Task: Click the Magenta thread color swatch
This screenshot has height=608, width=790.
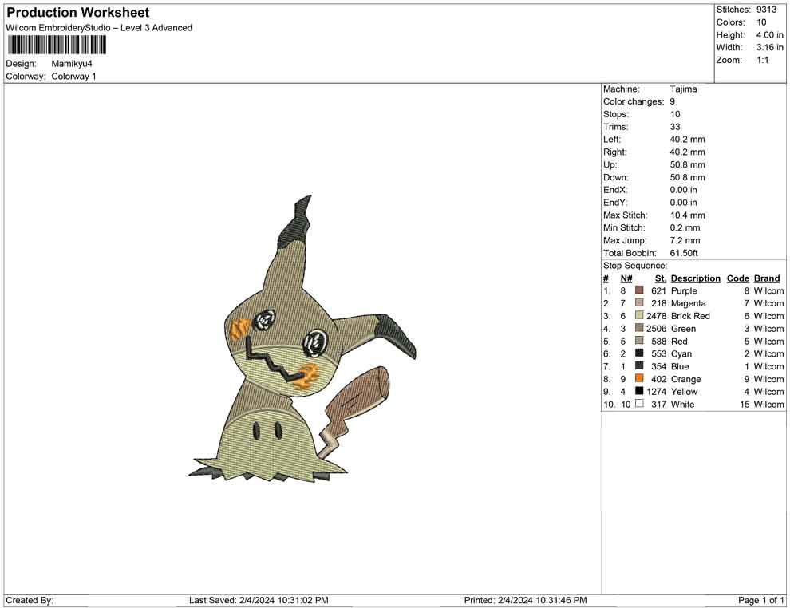Action: point(639,302)
